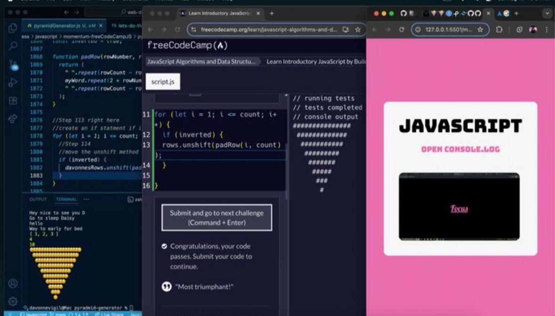555x316 pixels.
Task: Open Chrome extensions via the puzzle icon
Action: point(499,29)
